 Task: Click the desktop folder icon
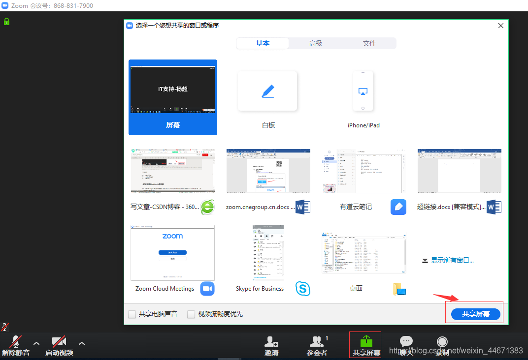pos(399,289)
